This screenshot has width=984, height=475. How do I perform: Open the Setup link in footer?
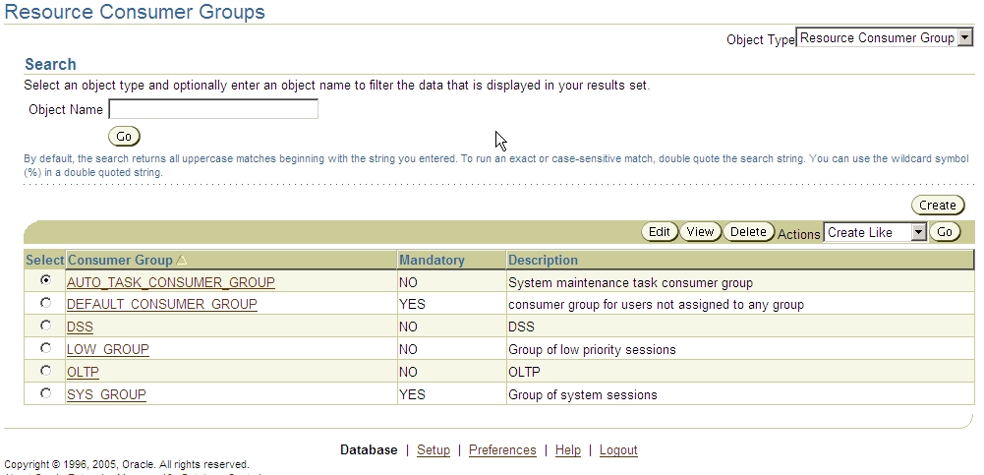(433, 449)
